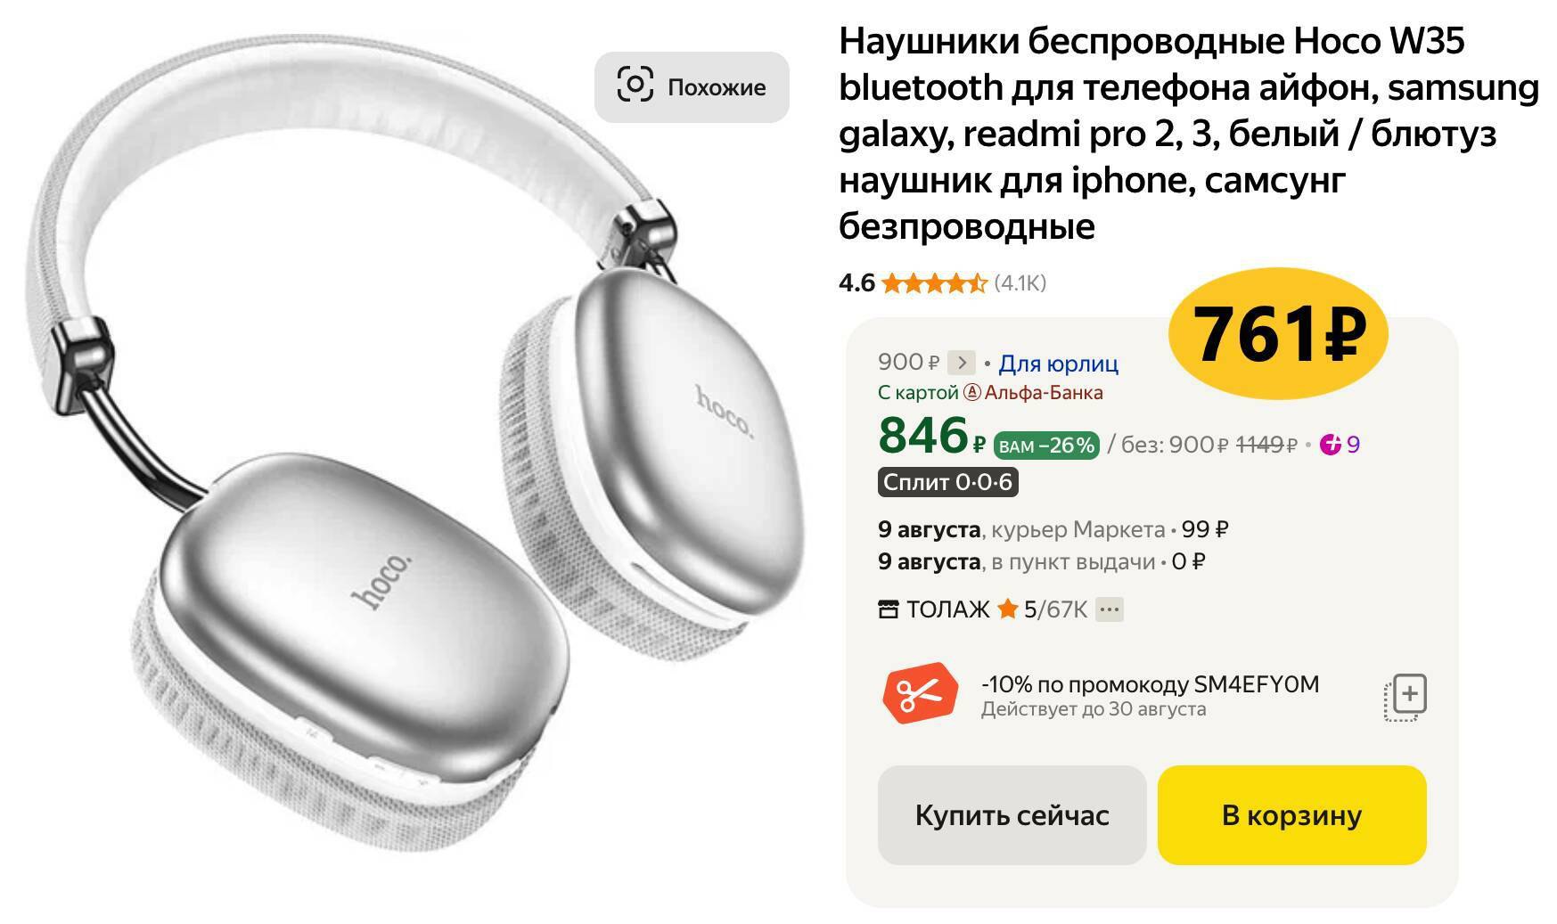Open the Для юрлиц link

pos(1058,364)
